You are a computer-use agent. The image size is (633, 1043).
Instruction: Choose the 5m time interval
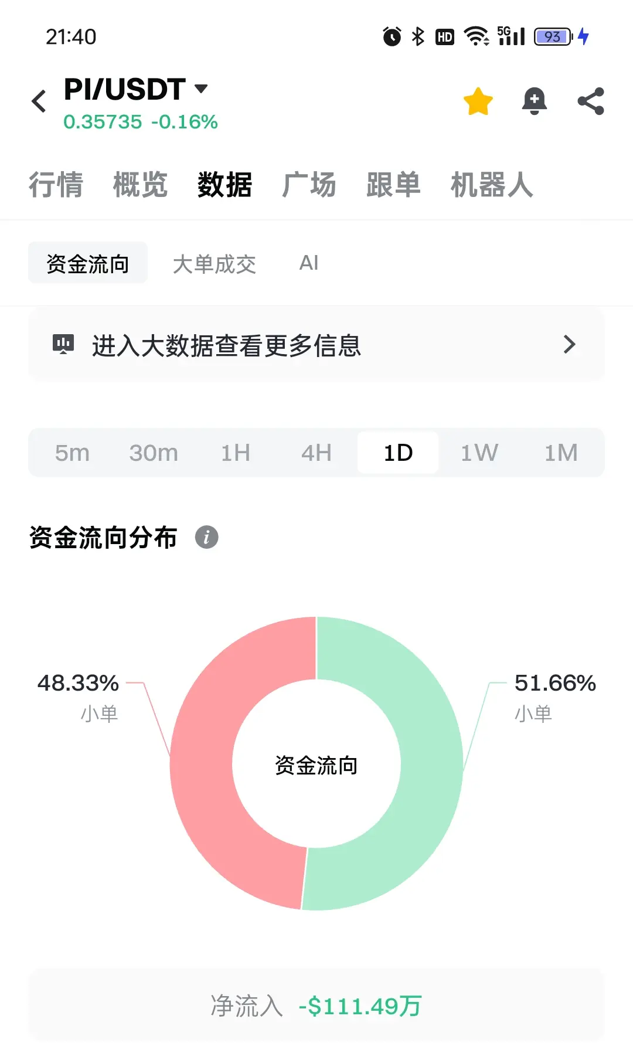pos(72,453)
